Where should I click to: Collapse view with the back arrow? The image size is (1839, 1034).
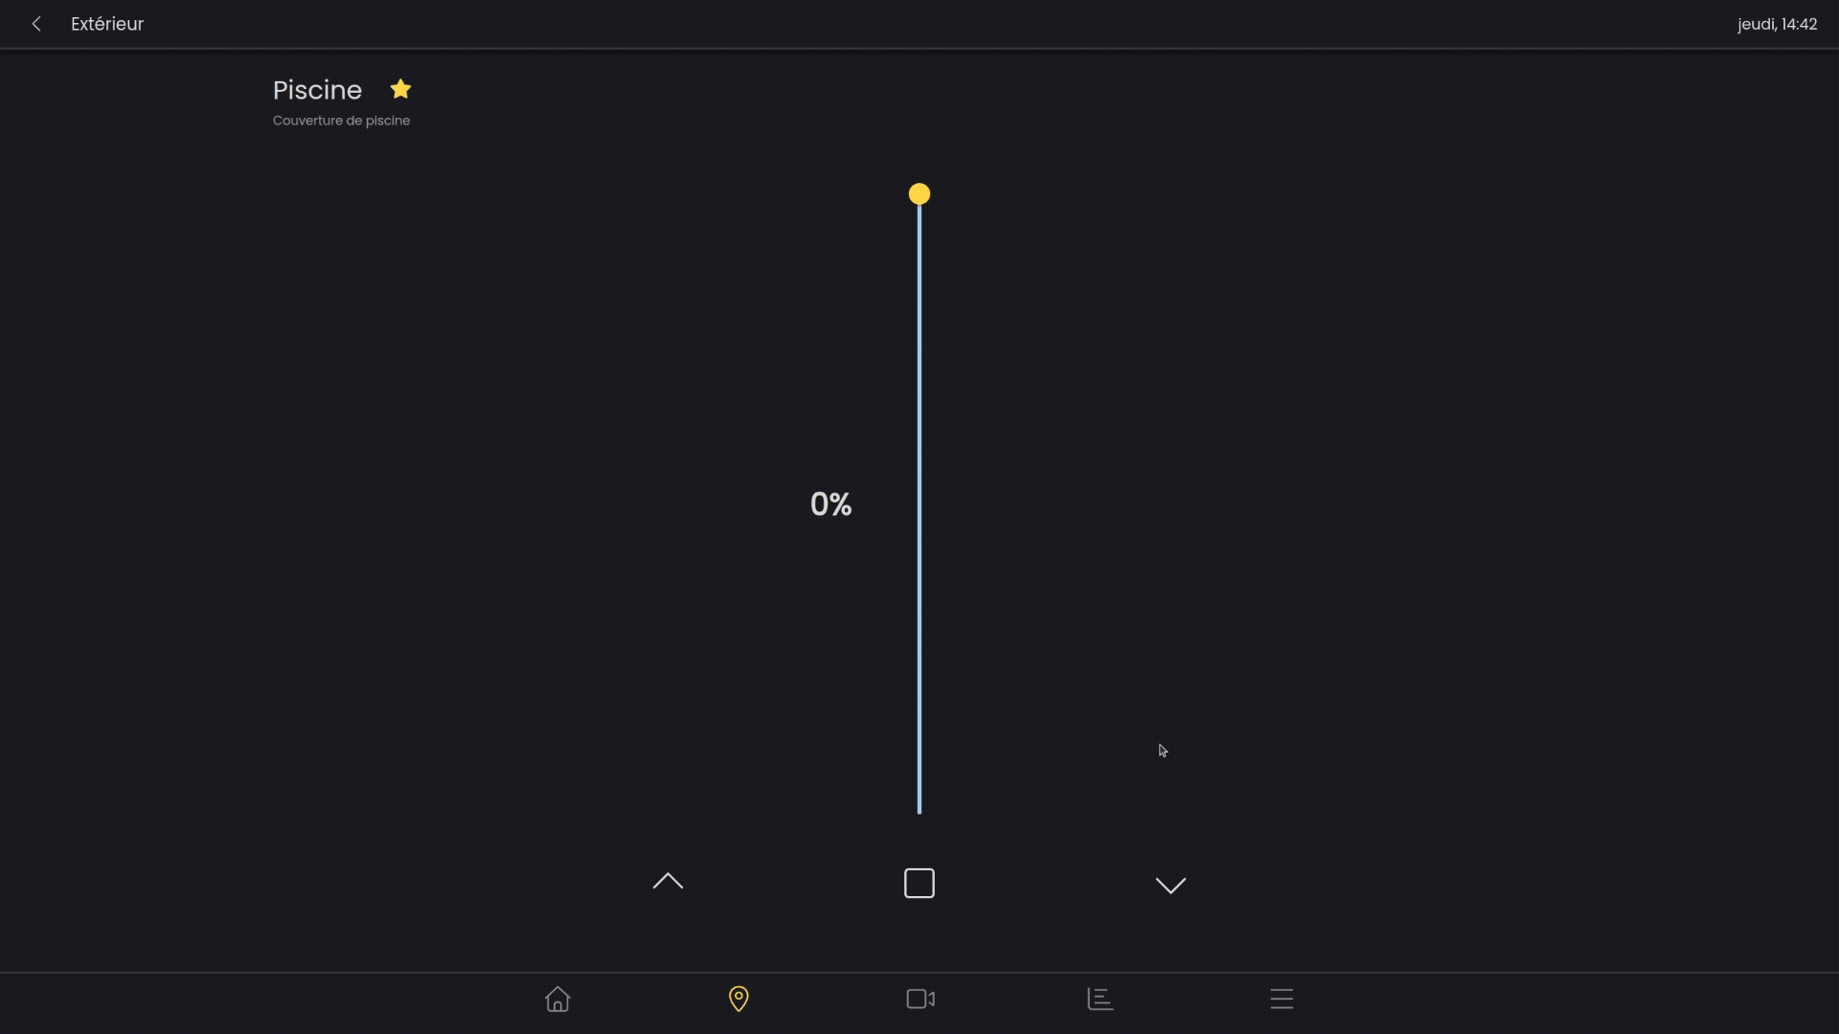click(x=36, y=24)
